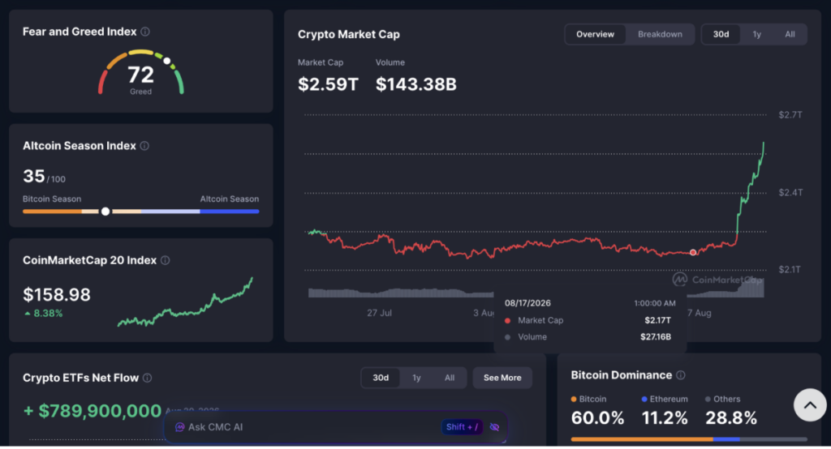Viewport: 831px width, 449px height.
Task: Choose 1y range for Crypto ETFs Net Flow
Action: 416,378
